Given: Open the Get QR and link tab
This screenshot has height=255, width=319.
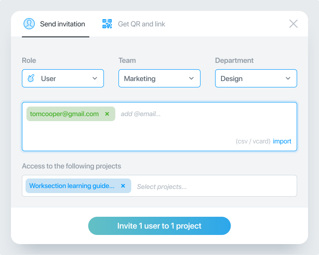Looking at the screenshot, I should point(134,24).
